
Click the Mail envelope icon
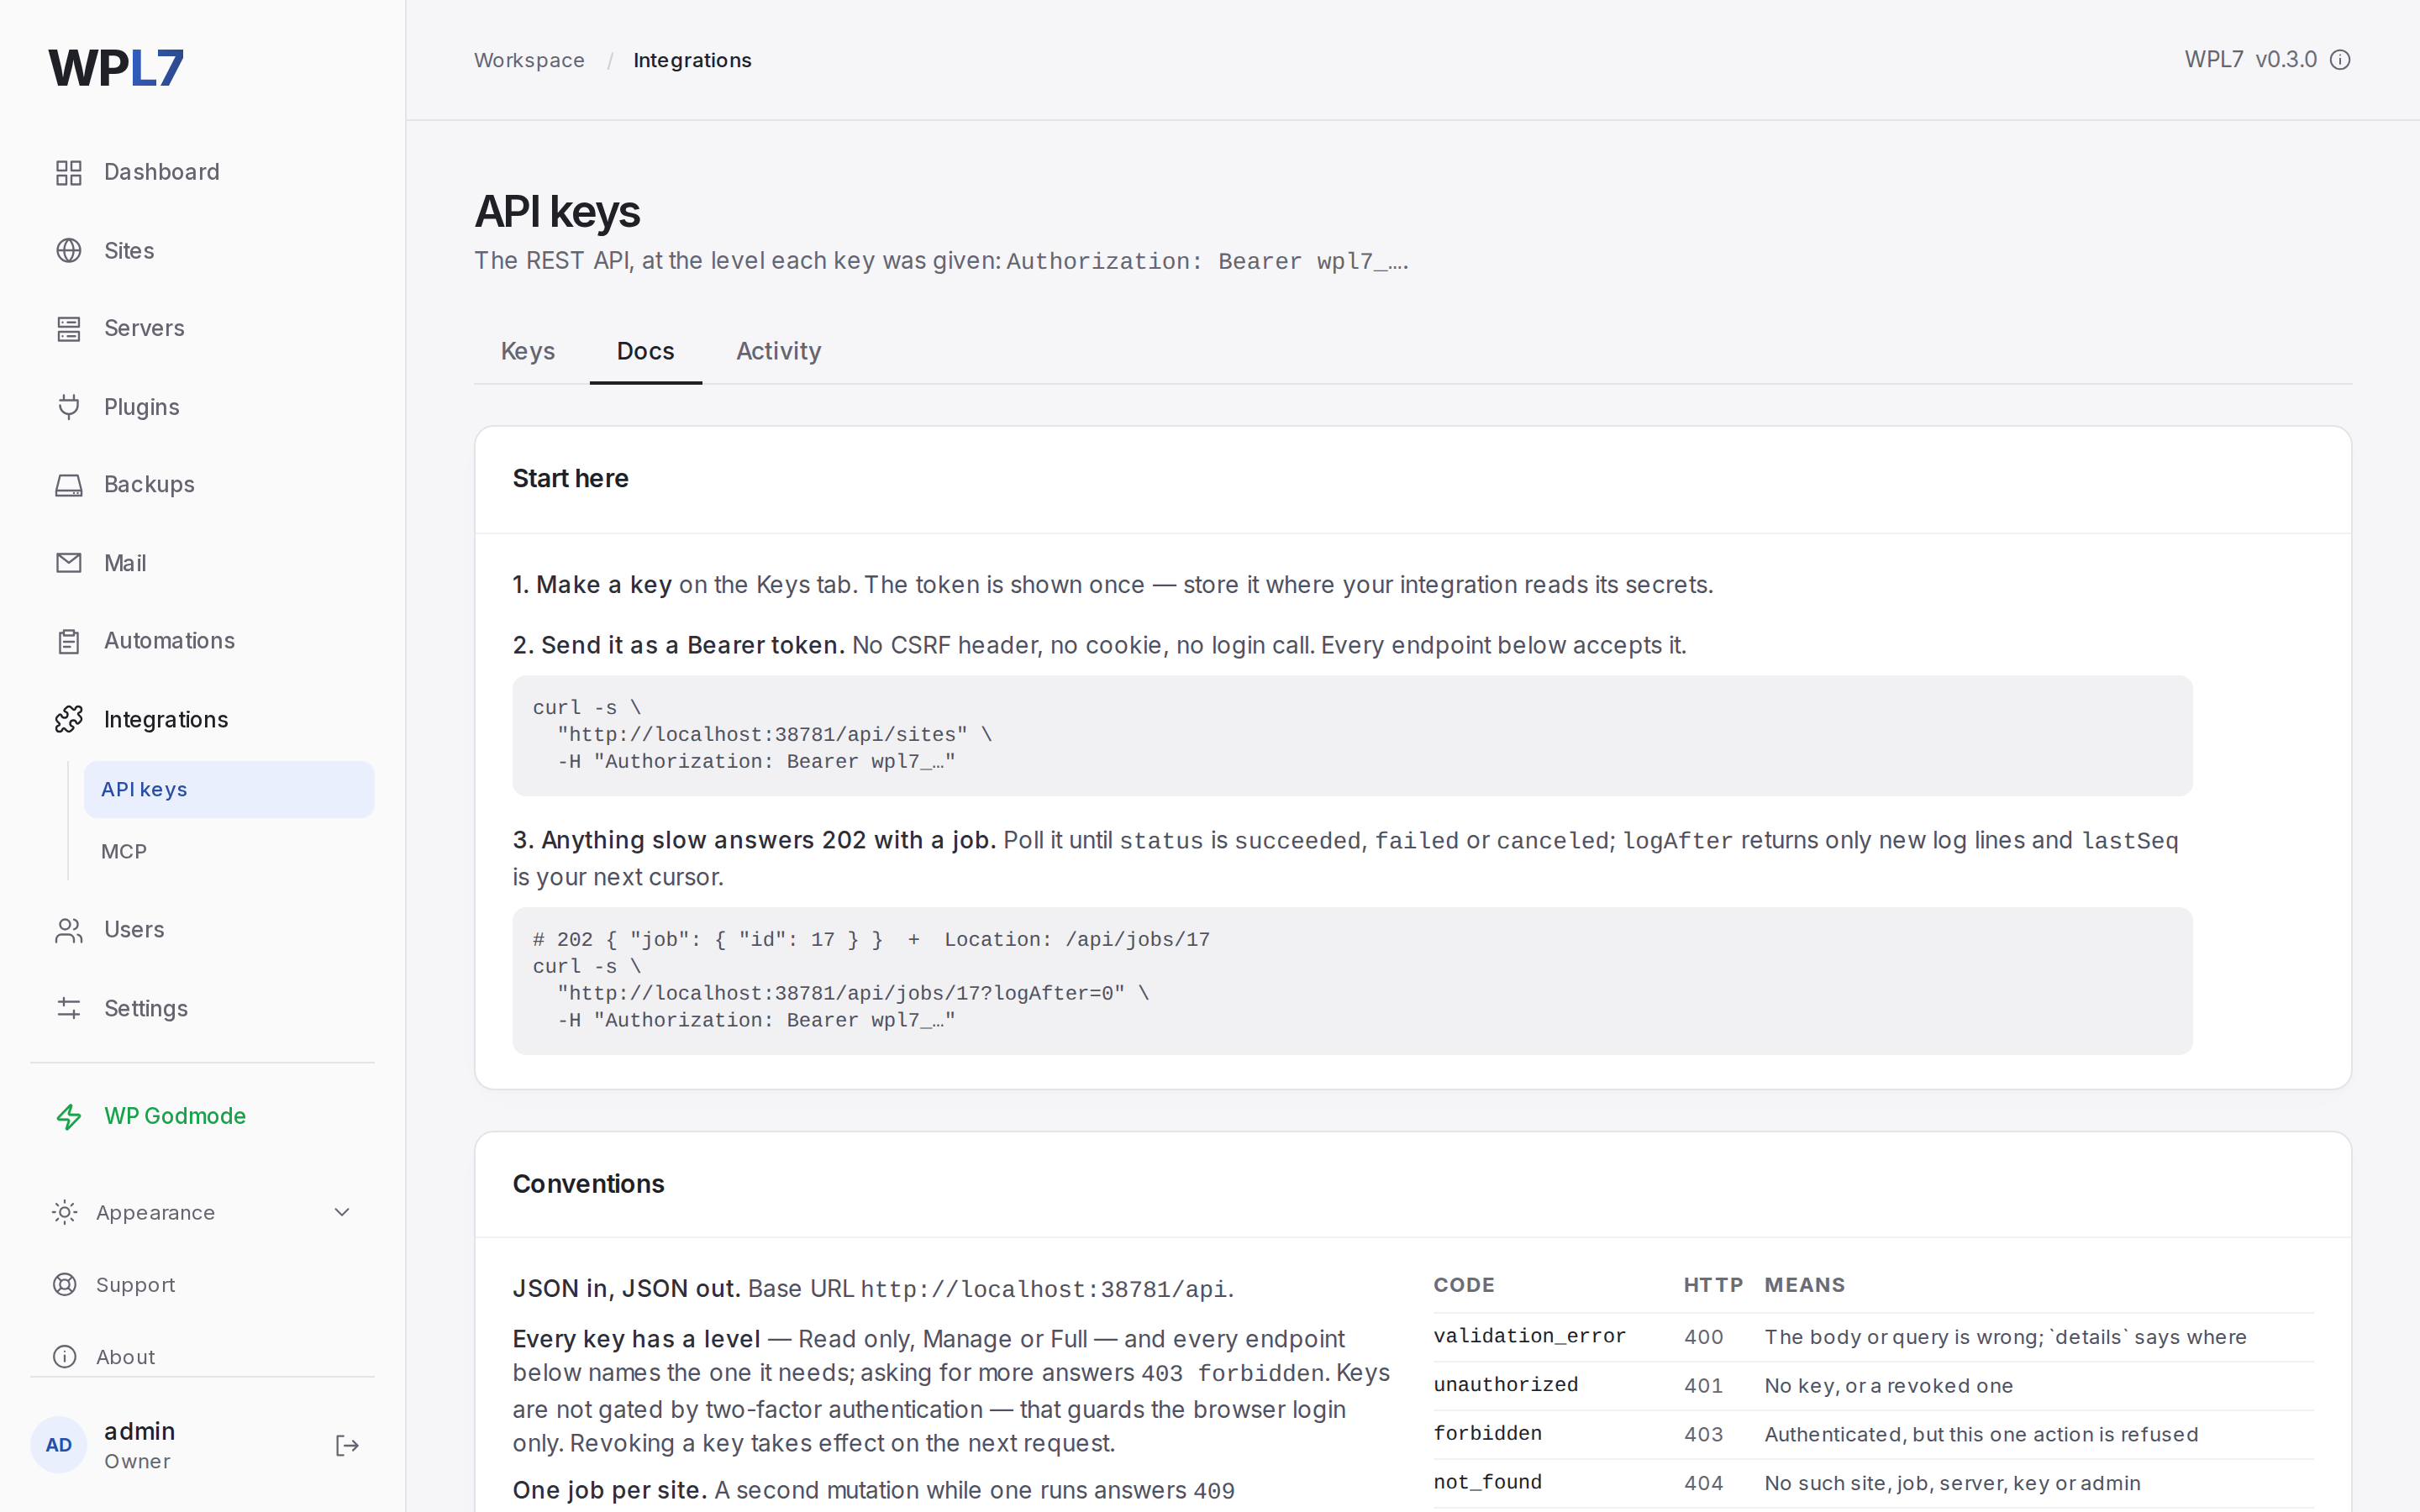68,563
